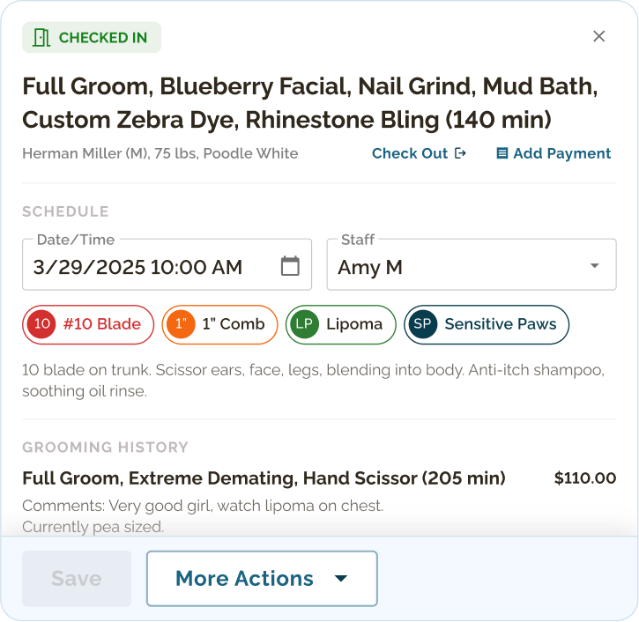Click the red 10 circle badge
This screenshot has height=622, width=639.
pos(41,324)
